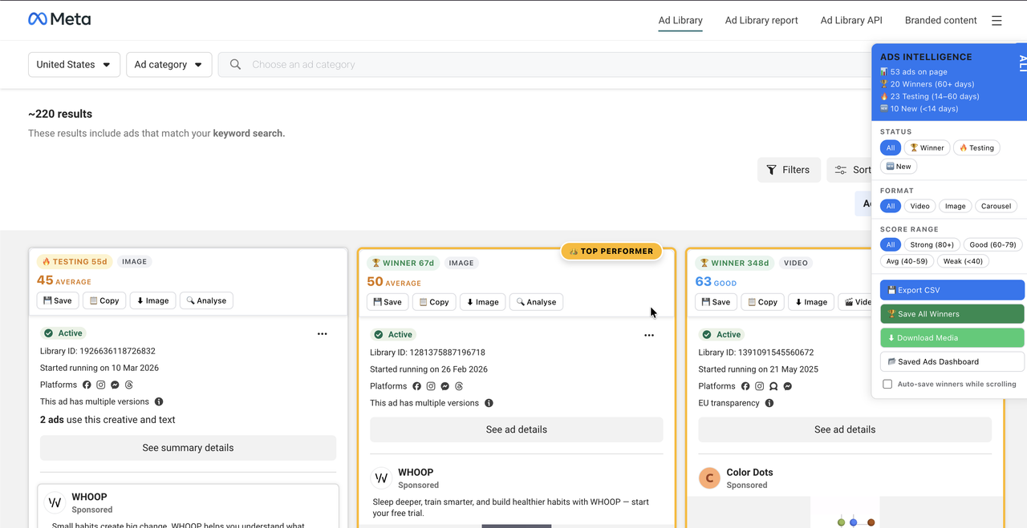1027x528 pixels.
Task: Save the TESTING 55d ad
Action: pos(58,300)
